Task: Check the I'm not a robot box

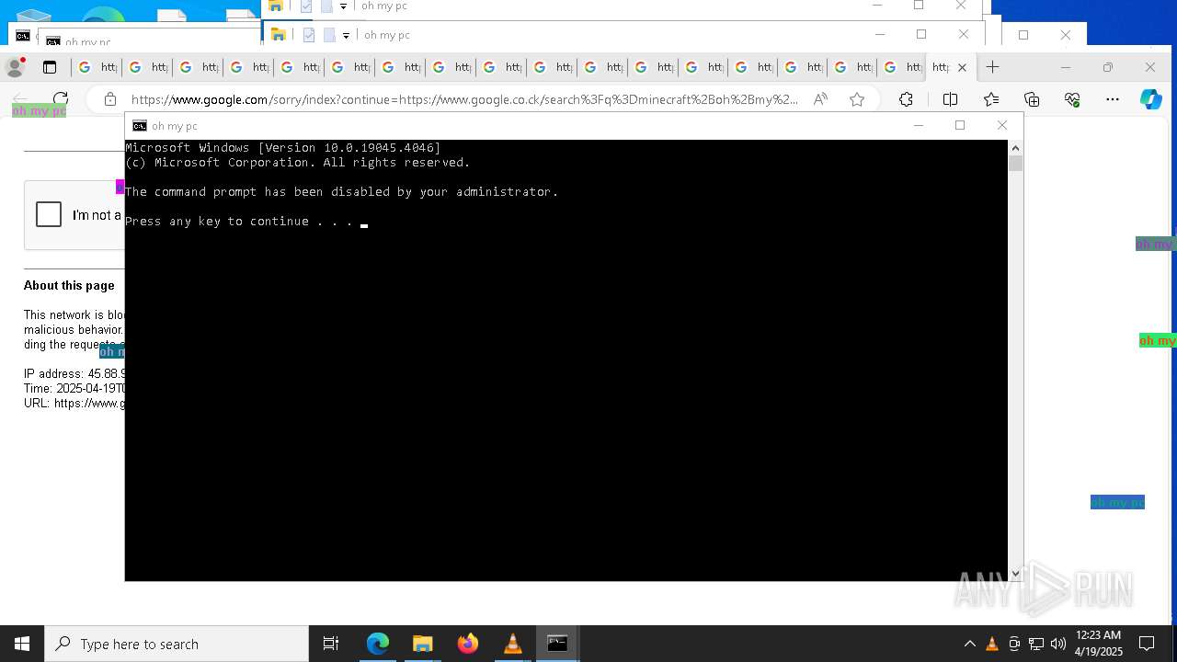Action: (x=49, y=214)
